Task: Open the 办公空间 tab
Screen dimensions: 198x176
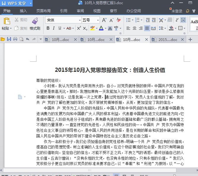Action: pos(134,11)
